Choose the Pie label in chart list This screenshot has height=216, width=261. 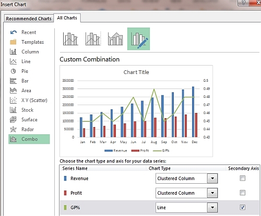pos(25,71)
